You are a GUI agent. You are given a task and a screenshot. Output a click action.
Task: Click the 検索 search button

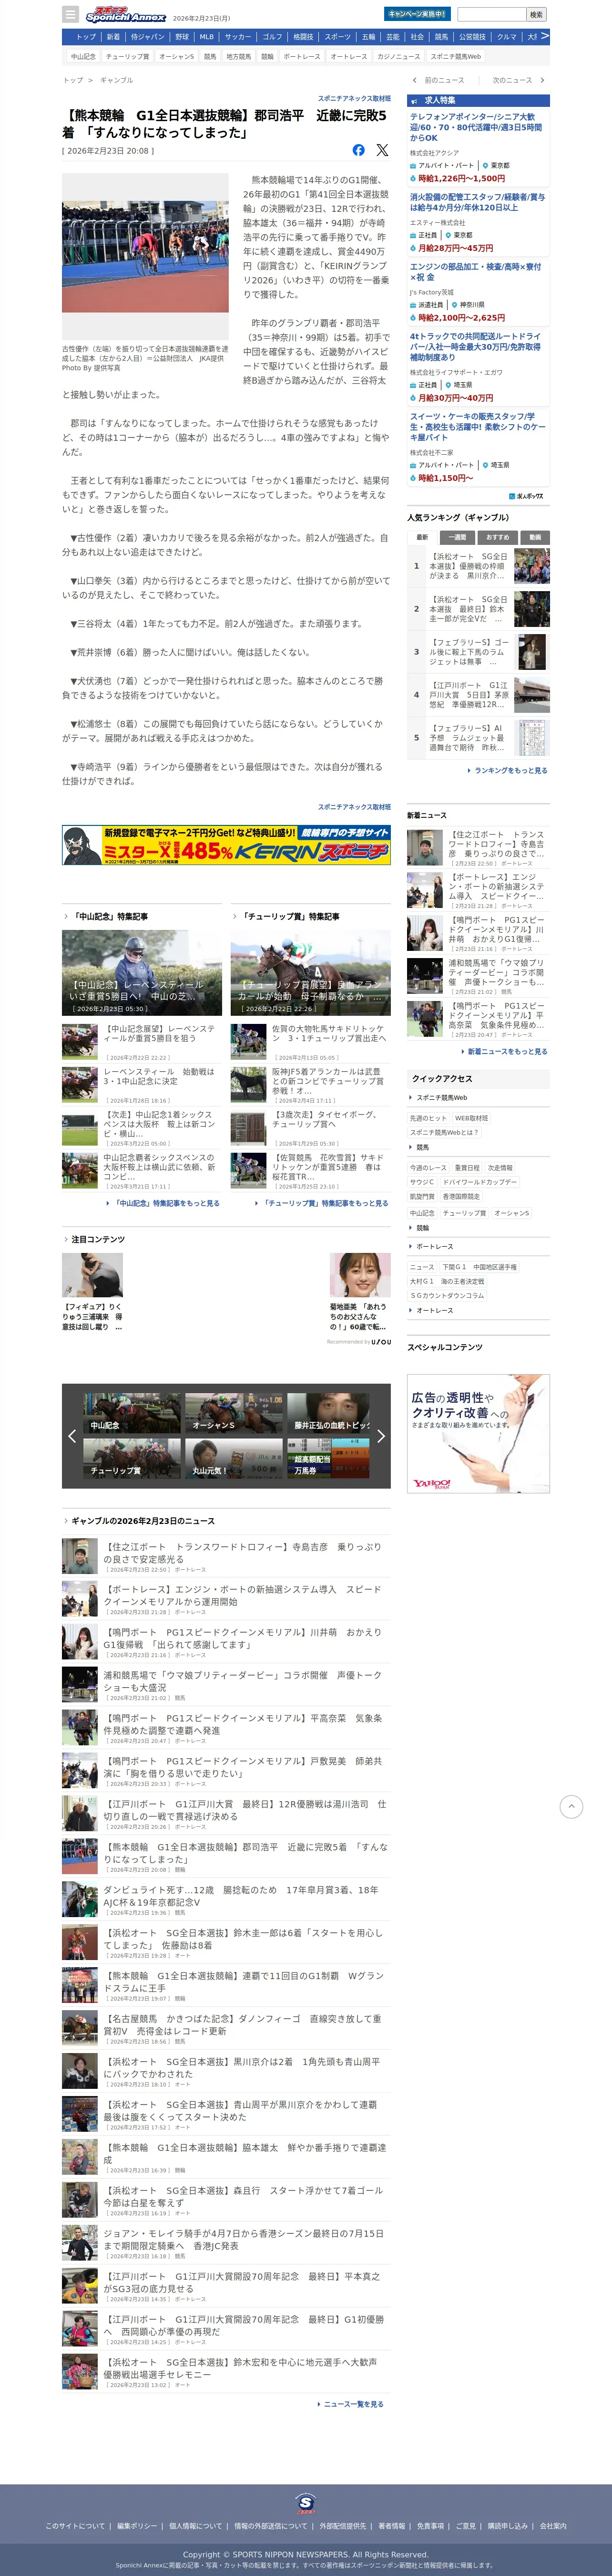pos(536,14)
